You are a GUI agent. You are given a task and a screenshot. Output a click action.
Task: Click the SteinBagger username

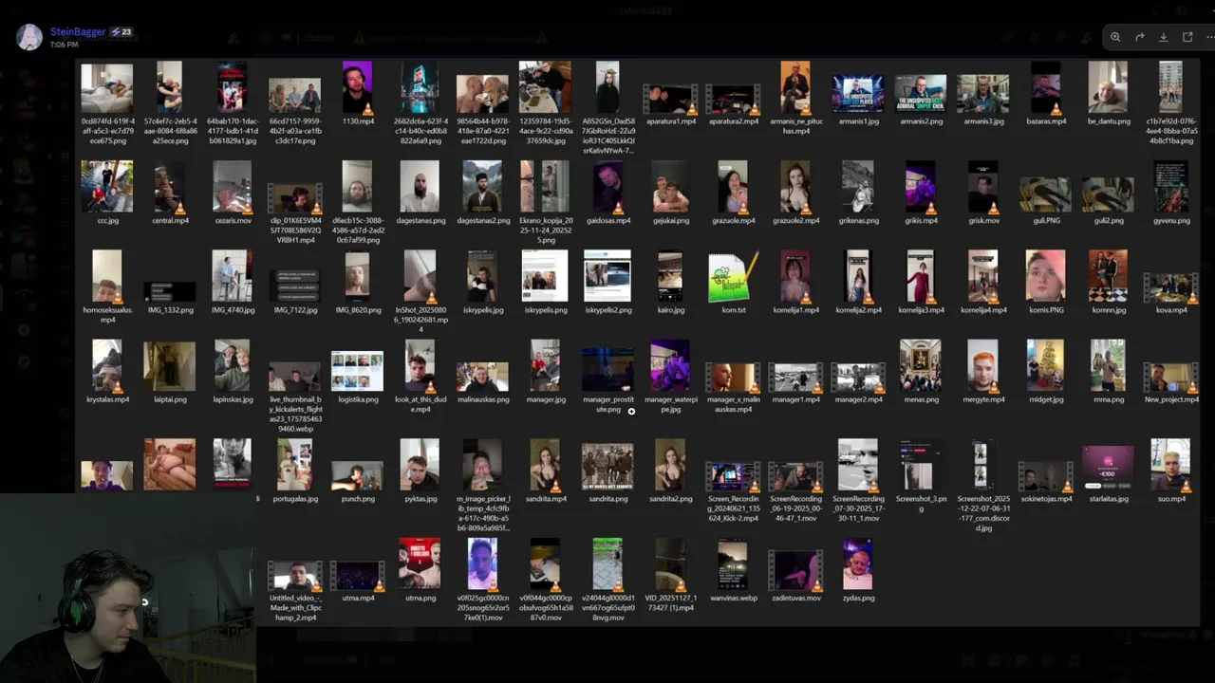pos(78,31)
